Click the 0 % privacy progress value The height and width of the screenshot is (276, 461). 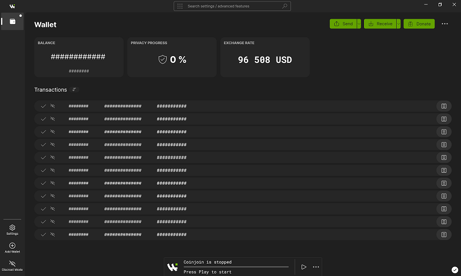tap(178, 60)
